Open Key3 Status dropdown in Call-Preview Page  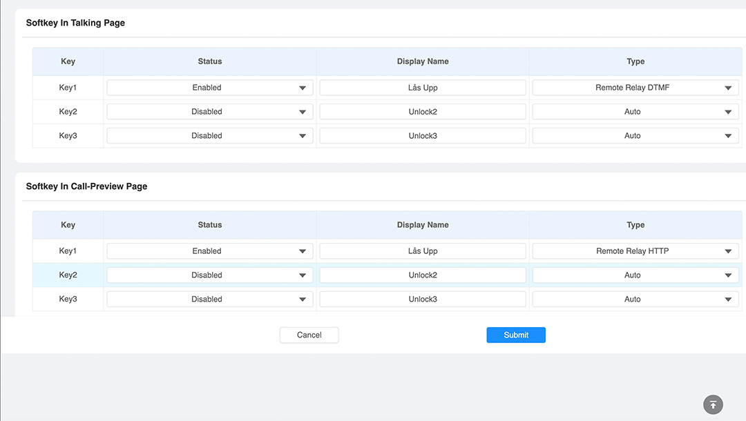[209, 300]
